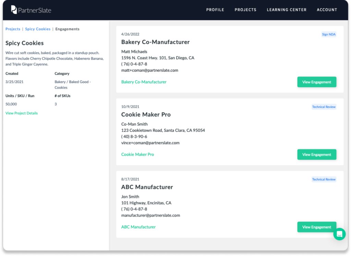Click Cookie Maker Pro's Technical Review badge

point(324,107)
